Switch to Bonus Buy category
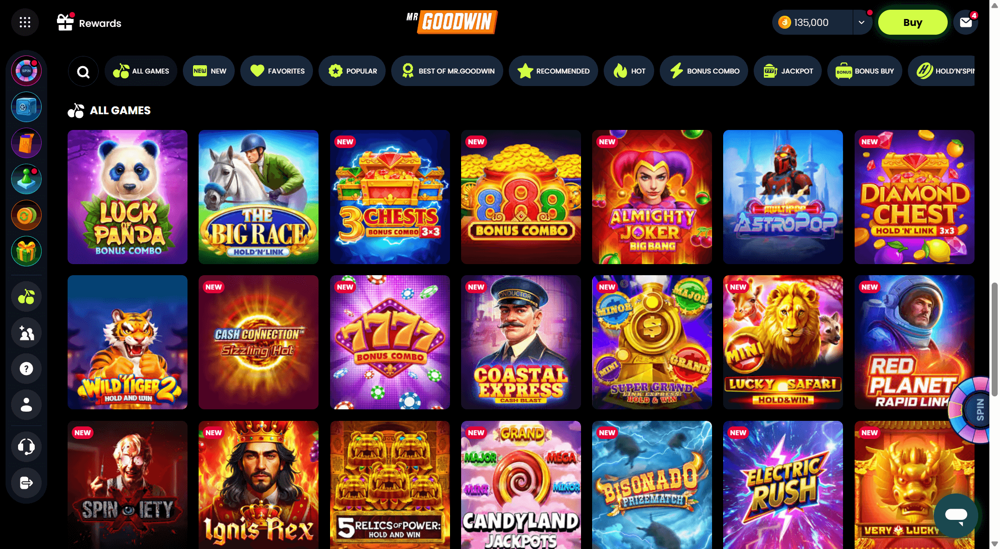 tap(864, 71)
